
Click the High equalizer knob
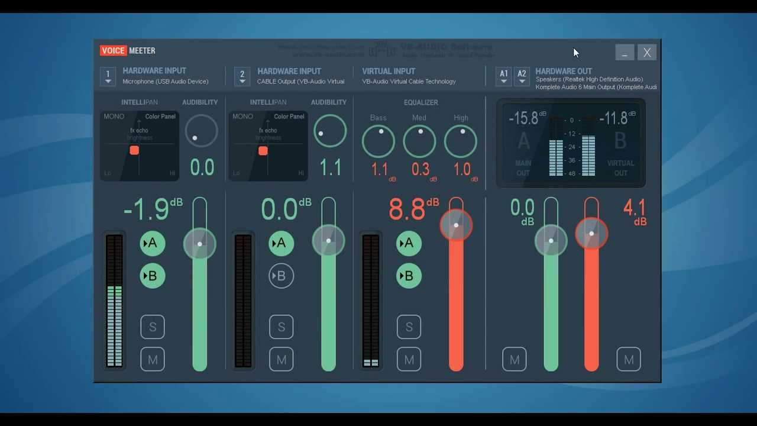461,141
